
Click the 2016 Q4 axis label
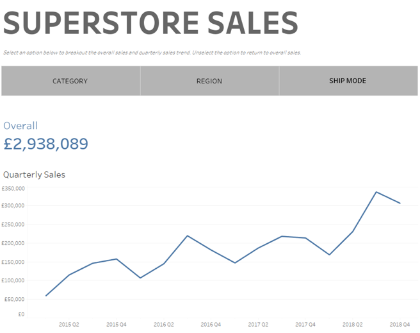point(211,325)
